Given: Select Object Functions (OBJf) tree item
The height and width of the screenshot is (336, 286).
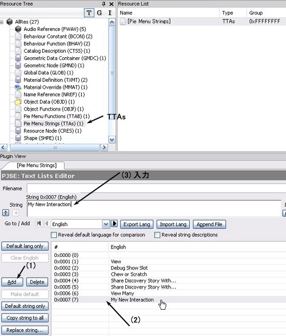Looking at the screenshot, I should coord(54,109).
